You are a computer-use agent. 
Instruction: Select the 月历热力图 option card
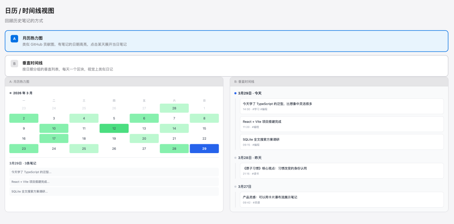pos(227,41)
